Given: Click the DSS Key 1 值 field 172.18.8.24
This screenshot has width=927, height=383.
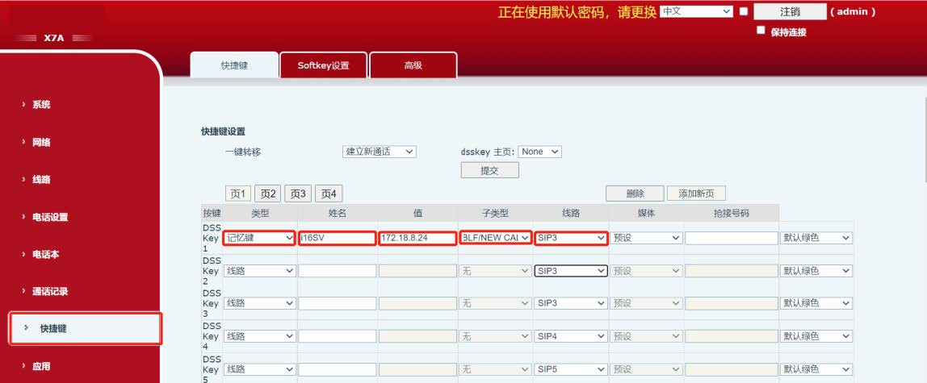Looking at the screenshot, I should [417, 239].
